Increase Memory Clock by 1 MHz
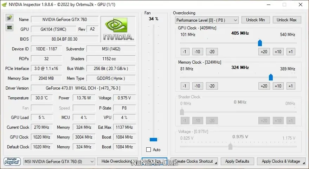The height and width of the screenshot is (169, 309). [291, 86]
